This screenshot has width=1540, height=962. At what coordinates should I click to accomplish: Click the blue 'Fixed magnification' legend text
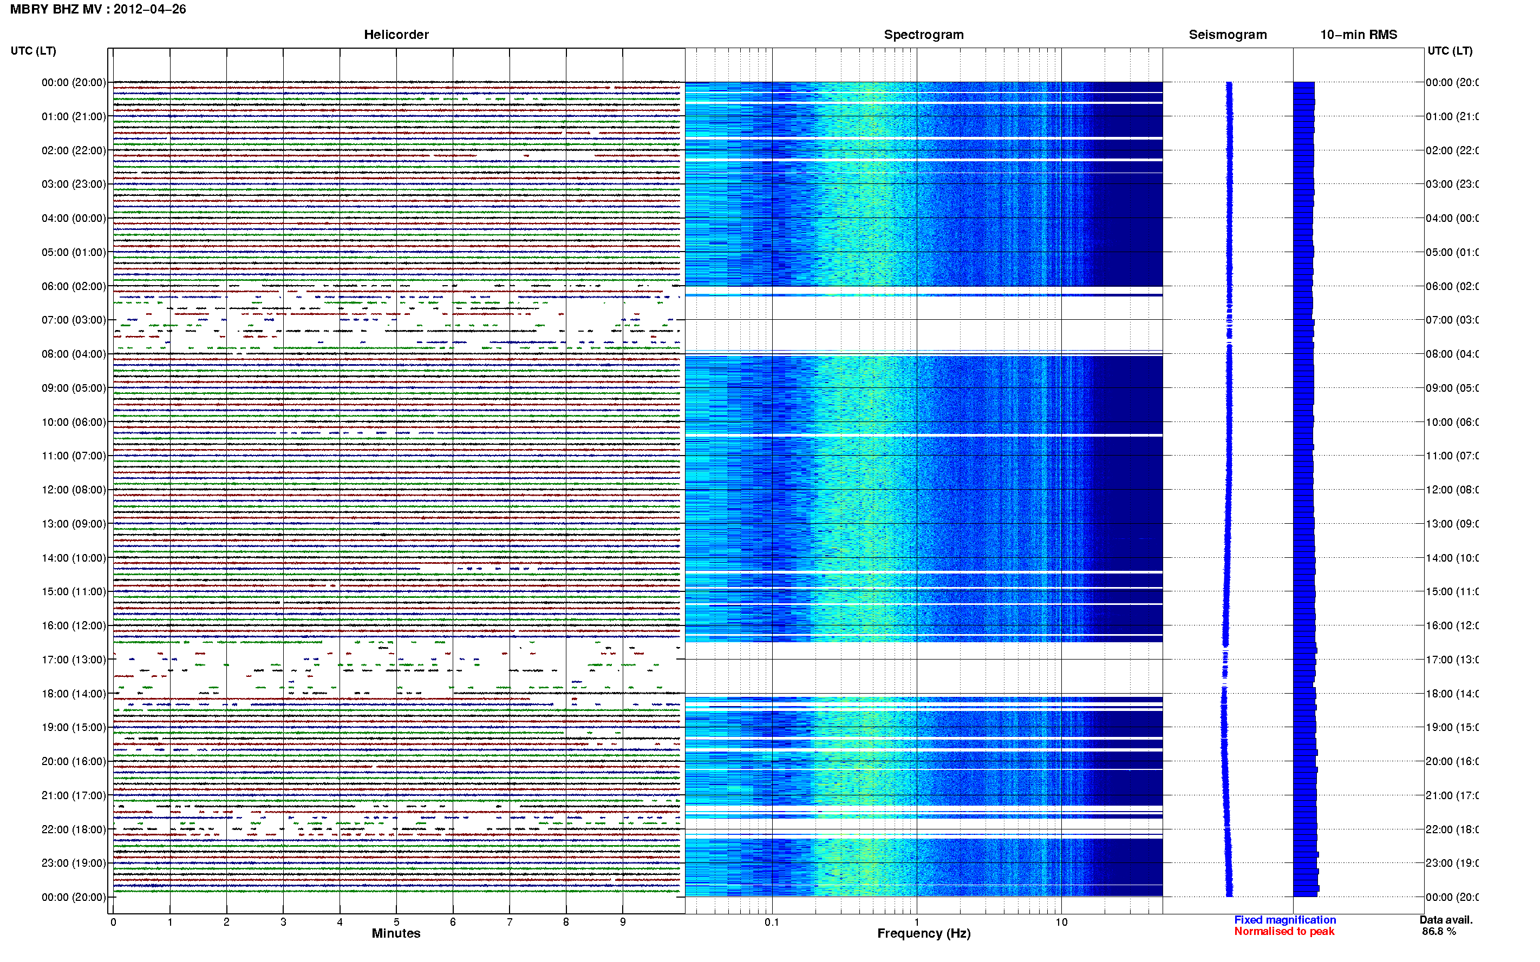1285,920
